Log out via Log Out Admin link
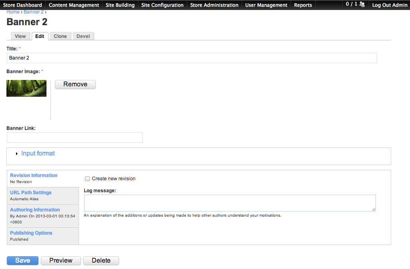This screenshot has height=269, width=410. point(390,5)
